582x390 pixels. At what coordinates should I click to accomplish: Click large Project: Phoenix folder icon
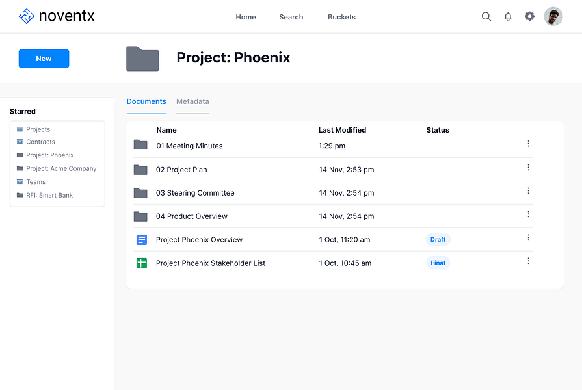pos(142,58)
